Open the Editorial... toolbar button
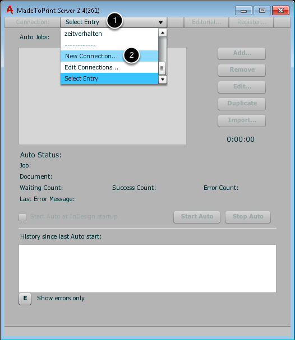The height and width of the screenshot is (340, 295). pos(206,22)
